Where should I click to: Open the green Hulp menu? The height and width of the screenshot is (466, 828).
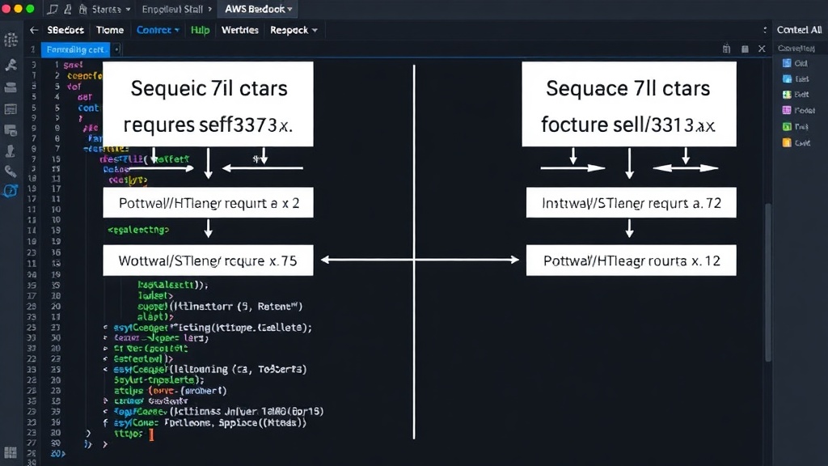coord(201,30)
